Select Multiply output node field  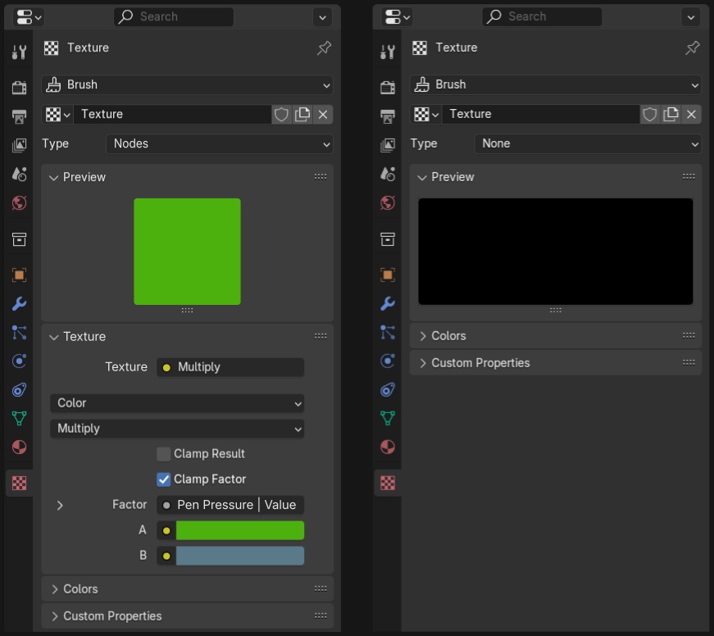[230, 367]
